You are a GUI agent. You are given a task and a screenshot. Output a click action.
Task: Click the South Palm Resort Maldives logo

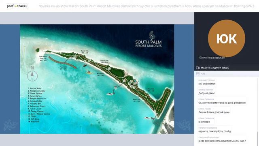149,39
